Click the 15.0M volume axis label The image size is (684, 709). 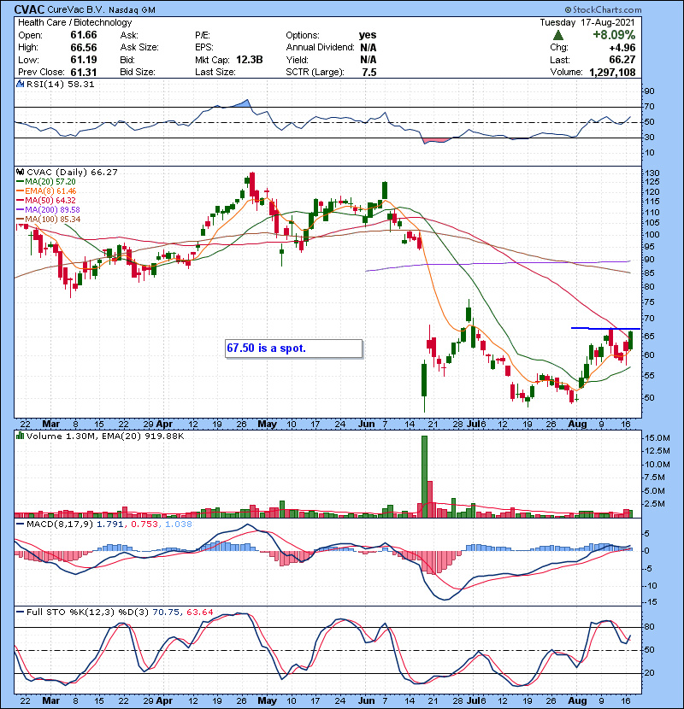coord(657,438)
